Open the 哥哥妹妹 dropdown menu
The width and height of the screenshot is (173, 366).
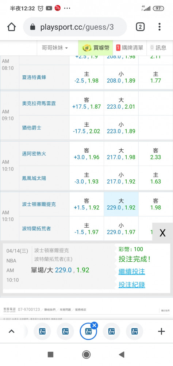coord(55,48)
